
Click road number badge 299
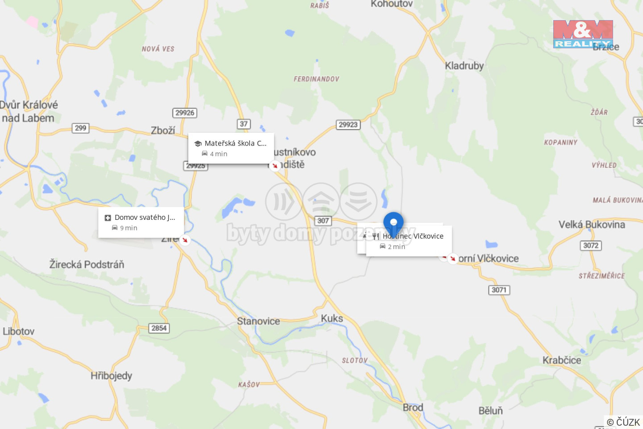(x=81, y=128)
